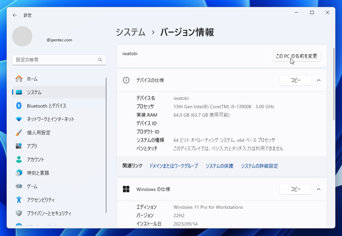Click the 64.0 GB RAM value
The width and height of the screenshot is (342, 236).
pyautogui.click(x=201, y=115)
